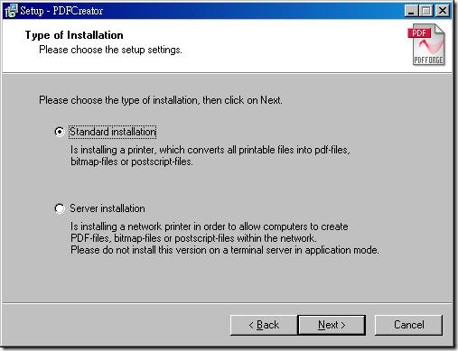Viewport: 458px width, 351px height.
Task: Continue setup with the Next button
Action: (x=332, y=325)
